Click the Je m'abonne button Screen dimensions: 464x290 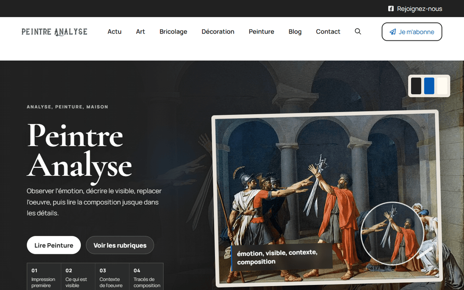pyautogui.click(x=412, y=32)
